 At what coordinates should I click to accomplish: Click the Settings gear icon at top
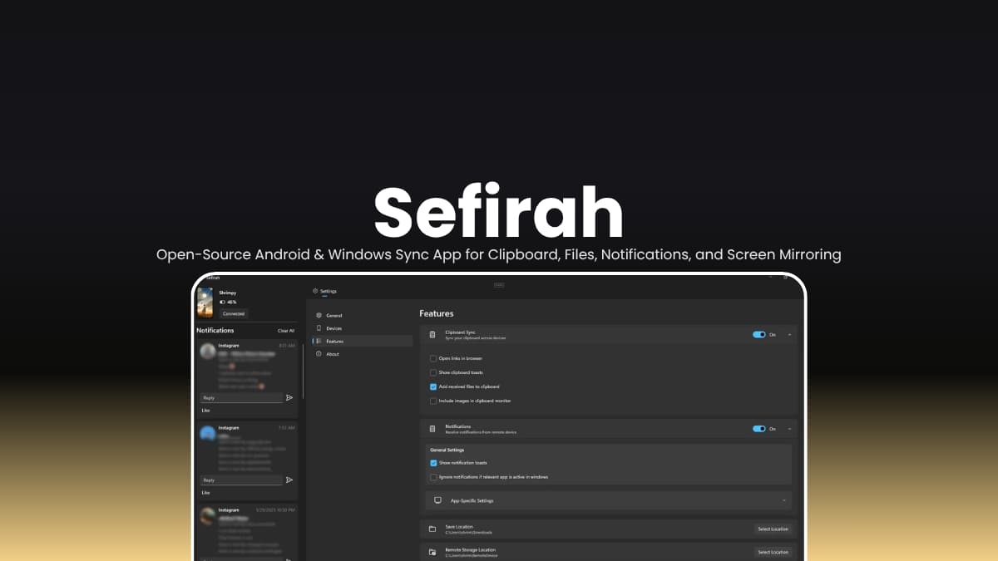[315, 291]
